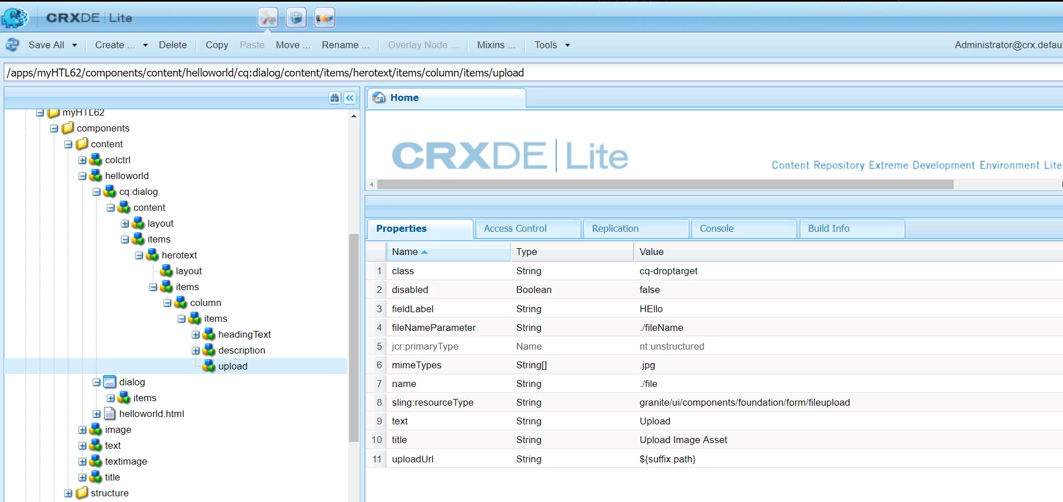Expand the description tree node
The height and width of the screenshot is (502, 1063).
196,351
